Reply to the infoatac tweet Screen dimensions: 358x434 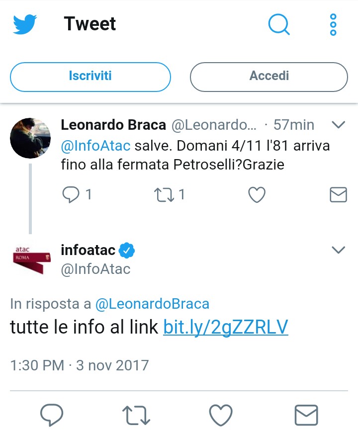click(x=52, y=415)
